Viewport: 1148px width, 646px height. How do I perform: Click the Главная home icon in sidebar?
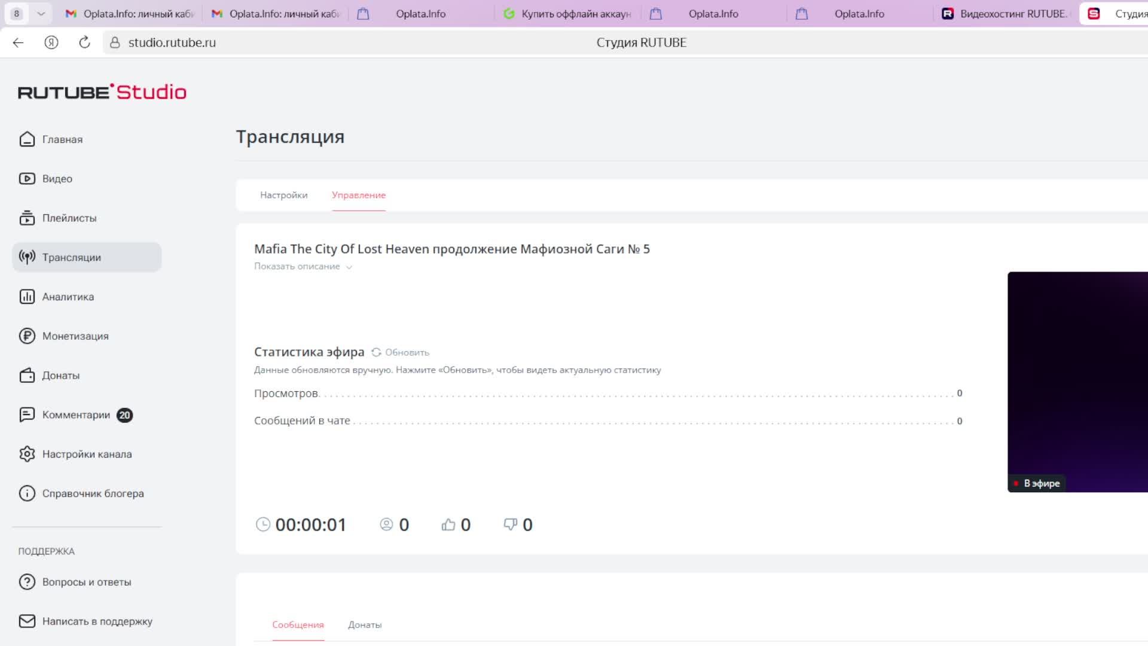pos(27,139)
